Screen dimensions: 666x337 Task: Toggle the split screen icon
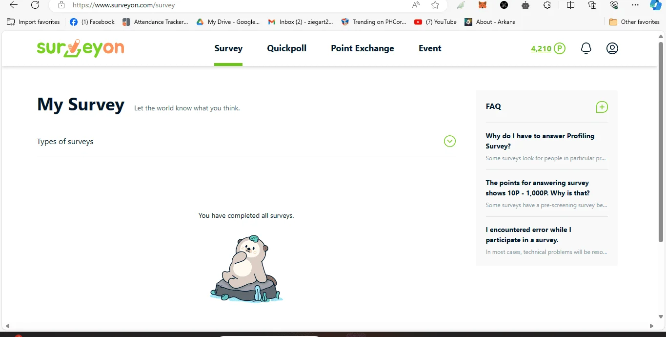click(570, 5)
